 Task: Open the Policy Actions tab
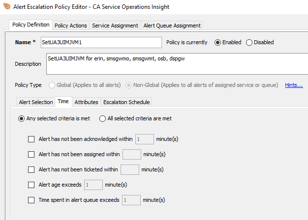pos(71,26)
